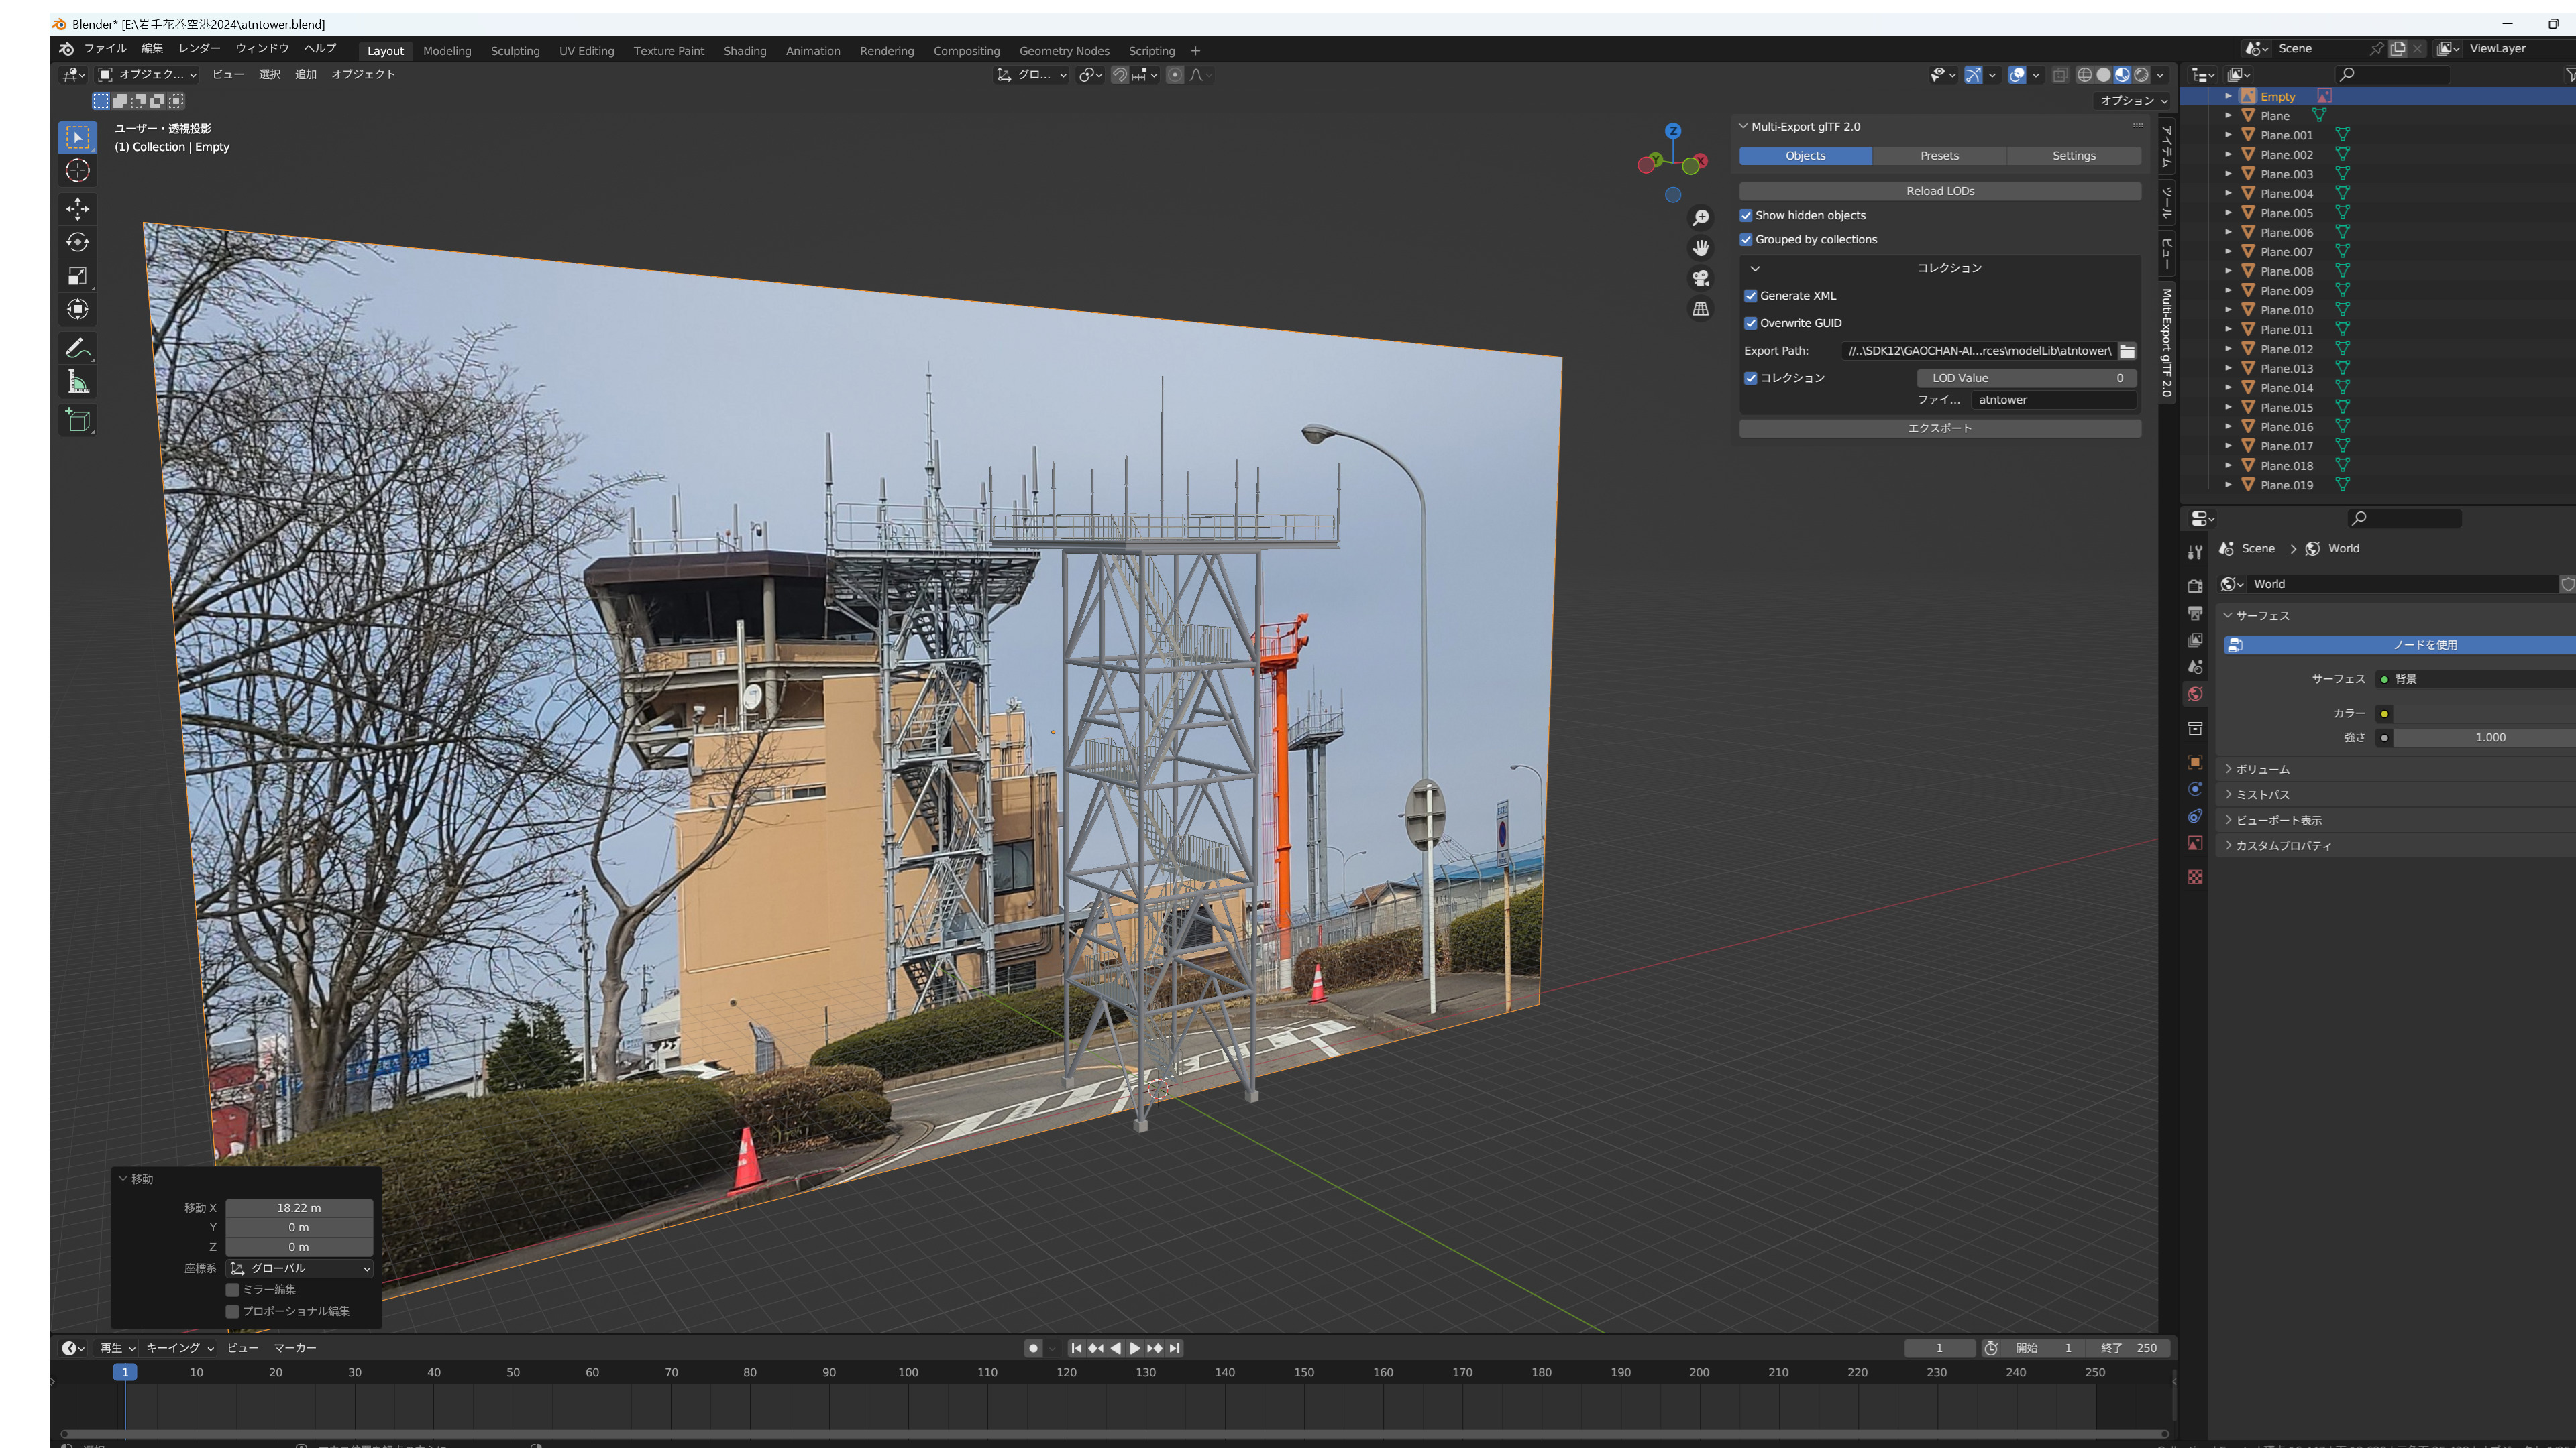Adjust the 強さ strength slider
Screen dimensions: 2576x1448
2485,737
